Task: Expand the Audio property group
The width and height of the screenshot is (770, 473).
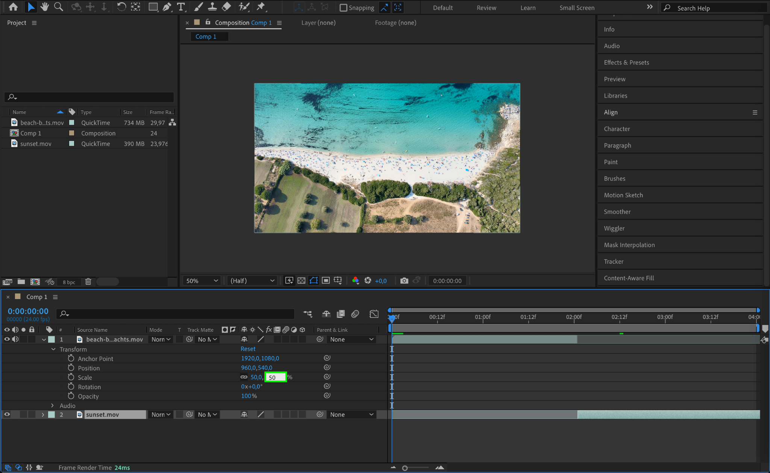Action: (53, 406)
